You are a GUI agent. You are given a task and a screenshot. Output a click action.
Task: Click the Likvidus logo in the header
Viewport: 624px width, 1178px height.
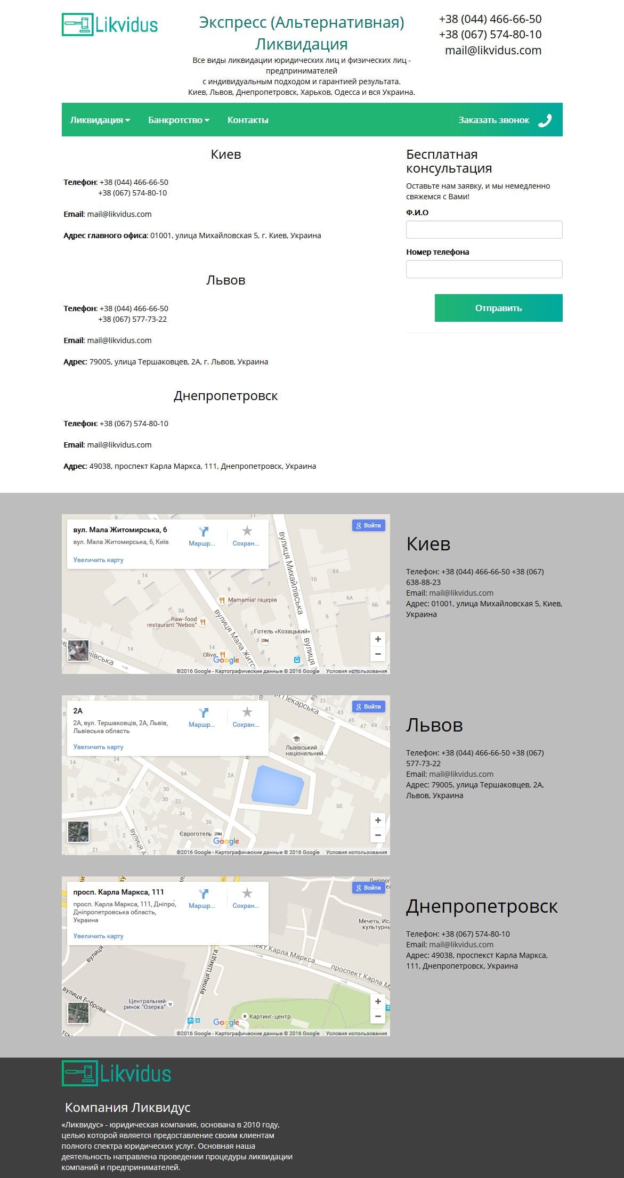tap(110, 25)
